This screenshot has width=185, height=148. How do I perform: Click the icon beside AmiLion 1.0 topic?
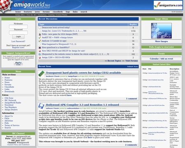[x=40, y=41]
